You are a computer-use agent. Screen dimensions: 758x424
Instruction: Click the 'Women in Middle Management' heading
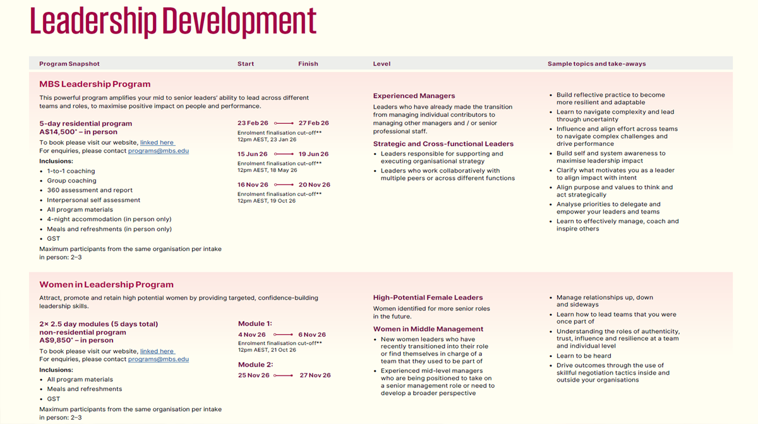point(428,329)
